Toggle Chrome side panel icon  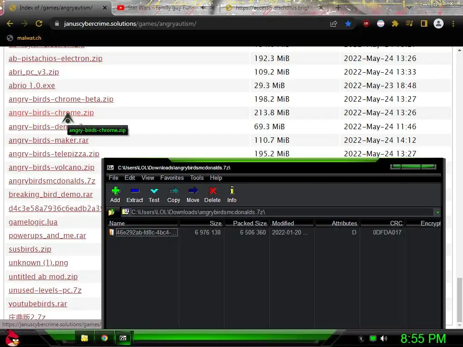pos(424,23)
